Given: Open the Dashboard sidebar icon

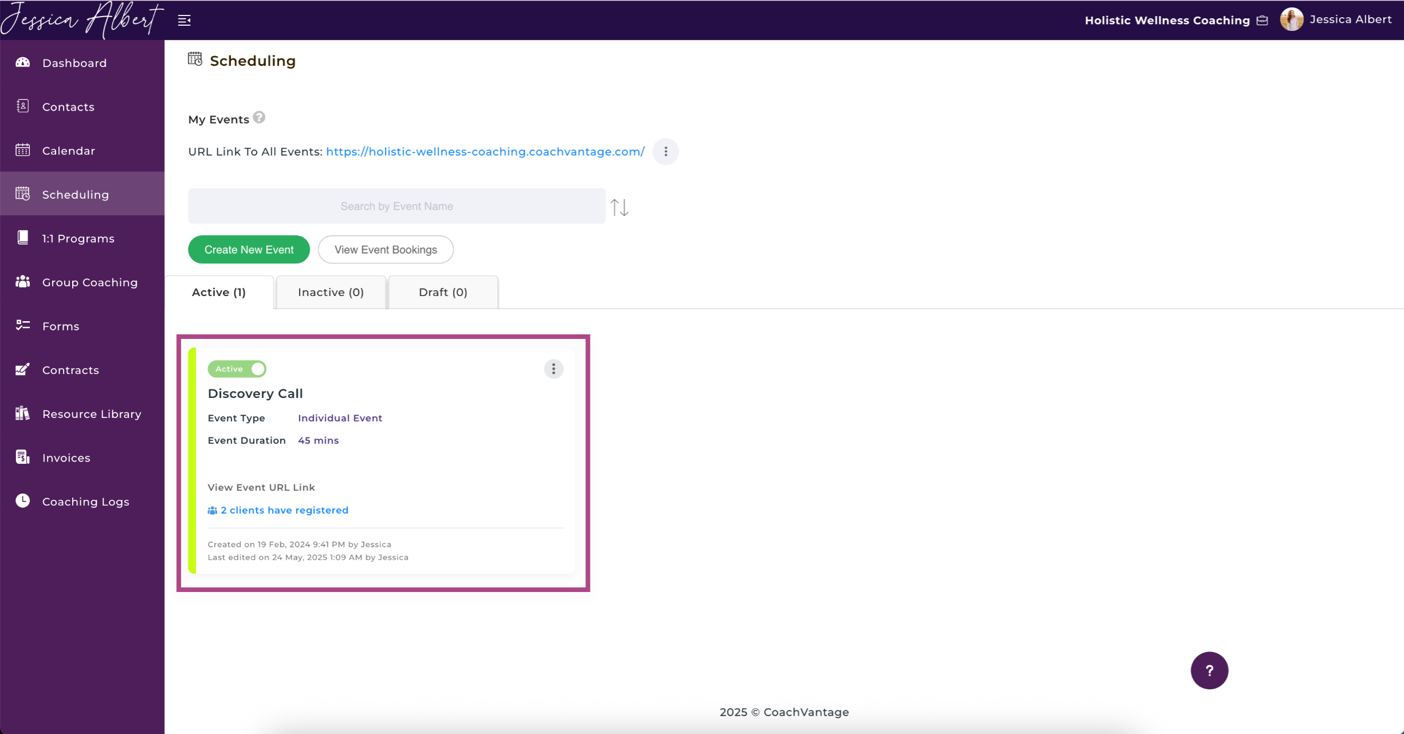Looking at the screenshot, I should coord(23,62).
